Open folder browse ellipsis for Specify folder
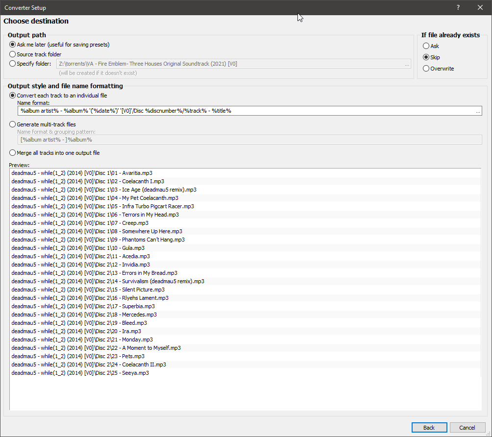 [x=407, y=64]
